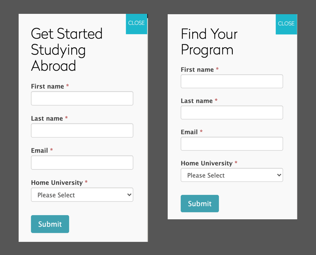Click Email label in Studying Abroad form
Viewport: 316px width, 255px height.
pyautogui.click(x=39, y=150)
